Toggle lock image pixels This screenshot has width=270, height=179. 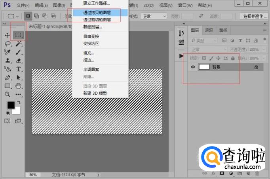click(x=211, y=58)
